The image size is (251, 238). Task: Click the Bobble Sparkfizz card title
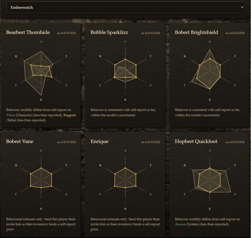109,32
